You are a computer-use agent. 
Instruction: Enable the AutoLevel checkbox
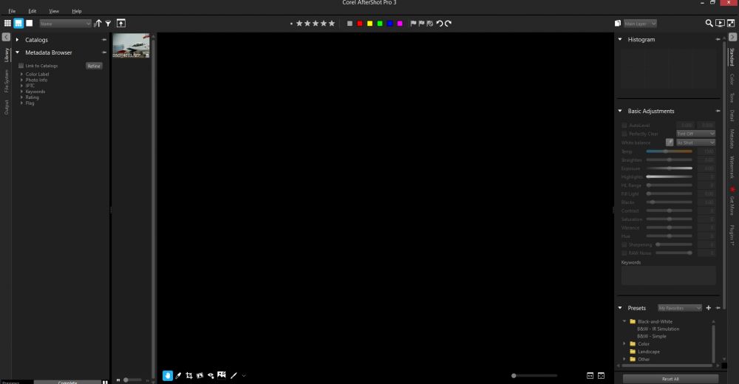tap(624, 125)
